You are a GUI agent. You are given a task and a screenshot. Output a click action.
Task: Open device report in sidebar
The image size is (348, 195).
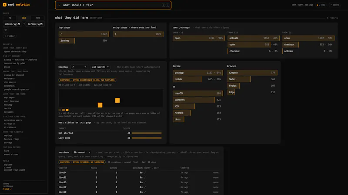(x=7, y=108)
